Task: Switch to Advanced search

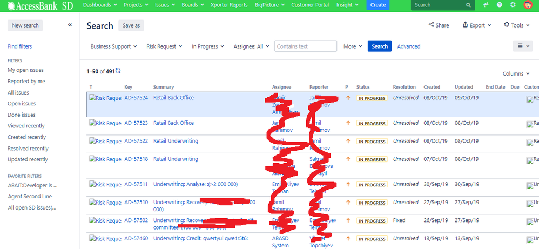Action: [409, 46]
